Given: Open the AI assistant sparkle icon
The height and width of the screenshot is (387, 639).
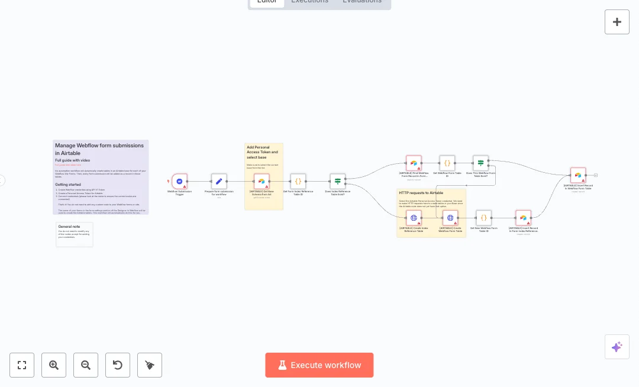Looking at the screenshot, I should 617,347.
